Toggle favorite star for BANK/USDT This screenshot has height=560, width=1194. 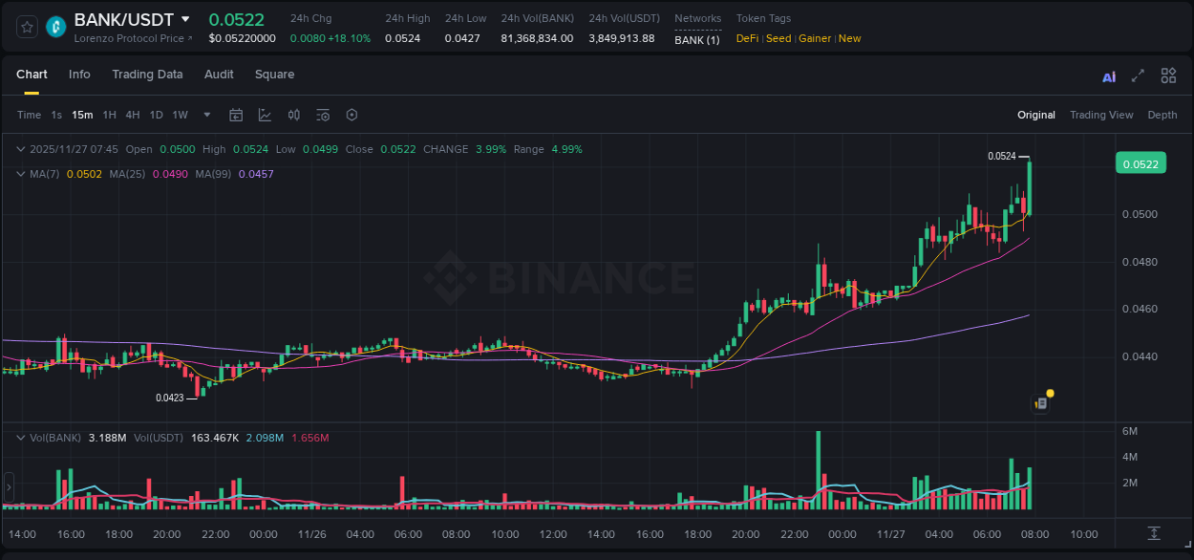coord(26,27)
